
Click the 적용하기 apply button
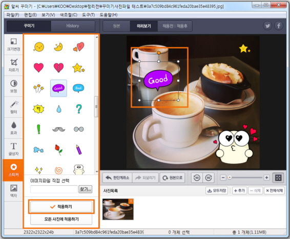click(61, 207)
